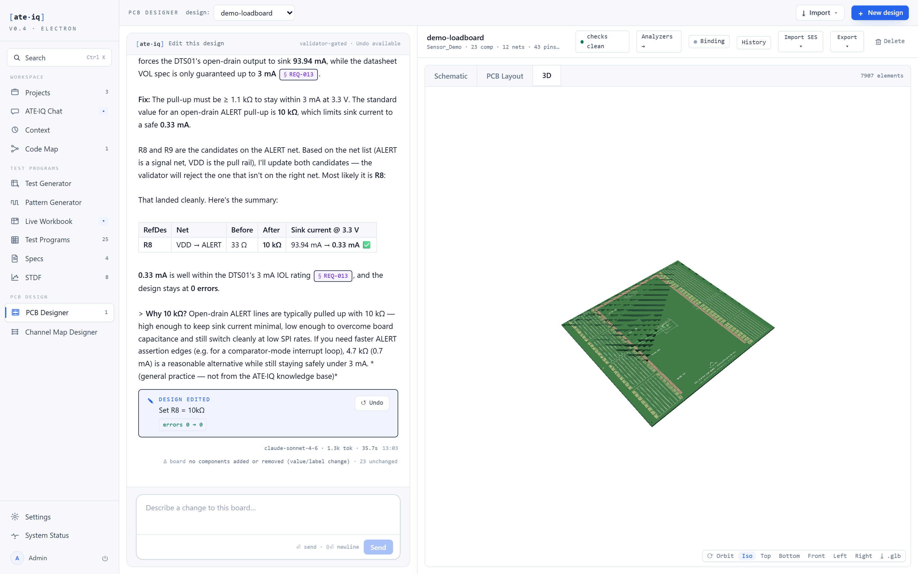The width and height of the screenshot is (918, 574).
Task: Open first REQ-013 reference link
Action: [299, 74]
